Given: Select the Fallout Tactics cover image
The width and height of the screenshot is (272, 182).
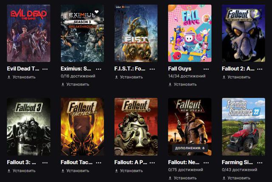Looking at the screenshot, I should click(82, 127).
